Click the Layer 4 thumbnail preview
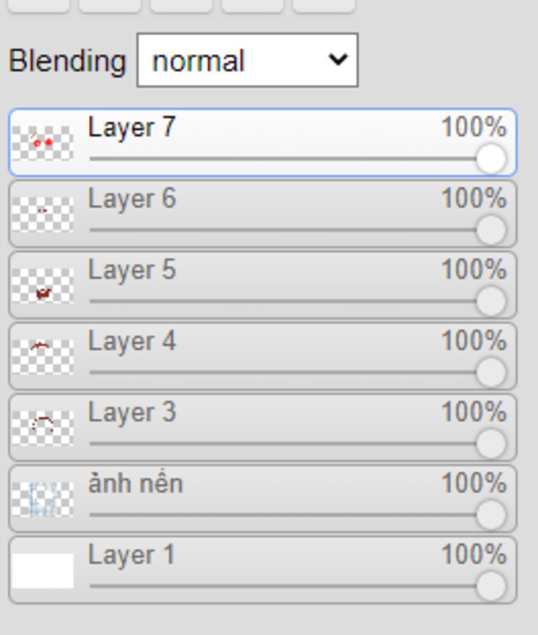This screenshot has height=635, width=538. coord(43,356)
